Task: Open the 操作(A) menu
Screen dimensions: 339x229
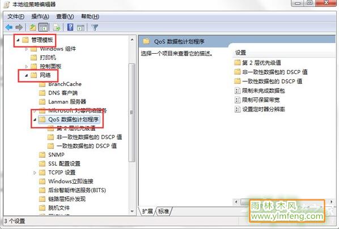Action: click(x=40, y=16)
